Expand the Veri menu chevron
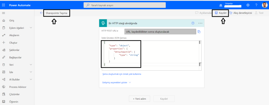Screen dimensions: 269x105 click(x=31, y=65)
